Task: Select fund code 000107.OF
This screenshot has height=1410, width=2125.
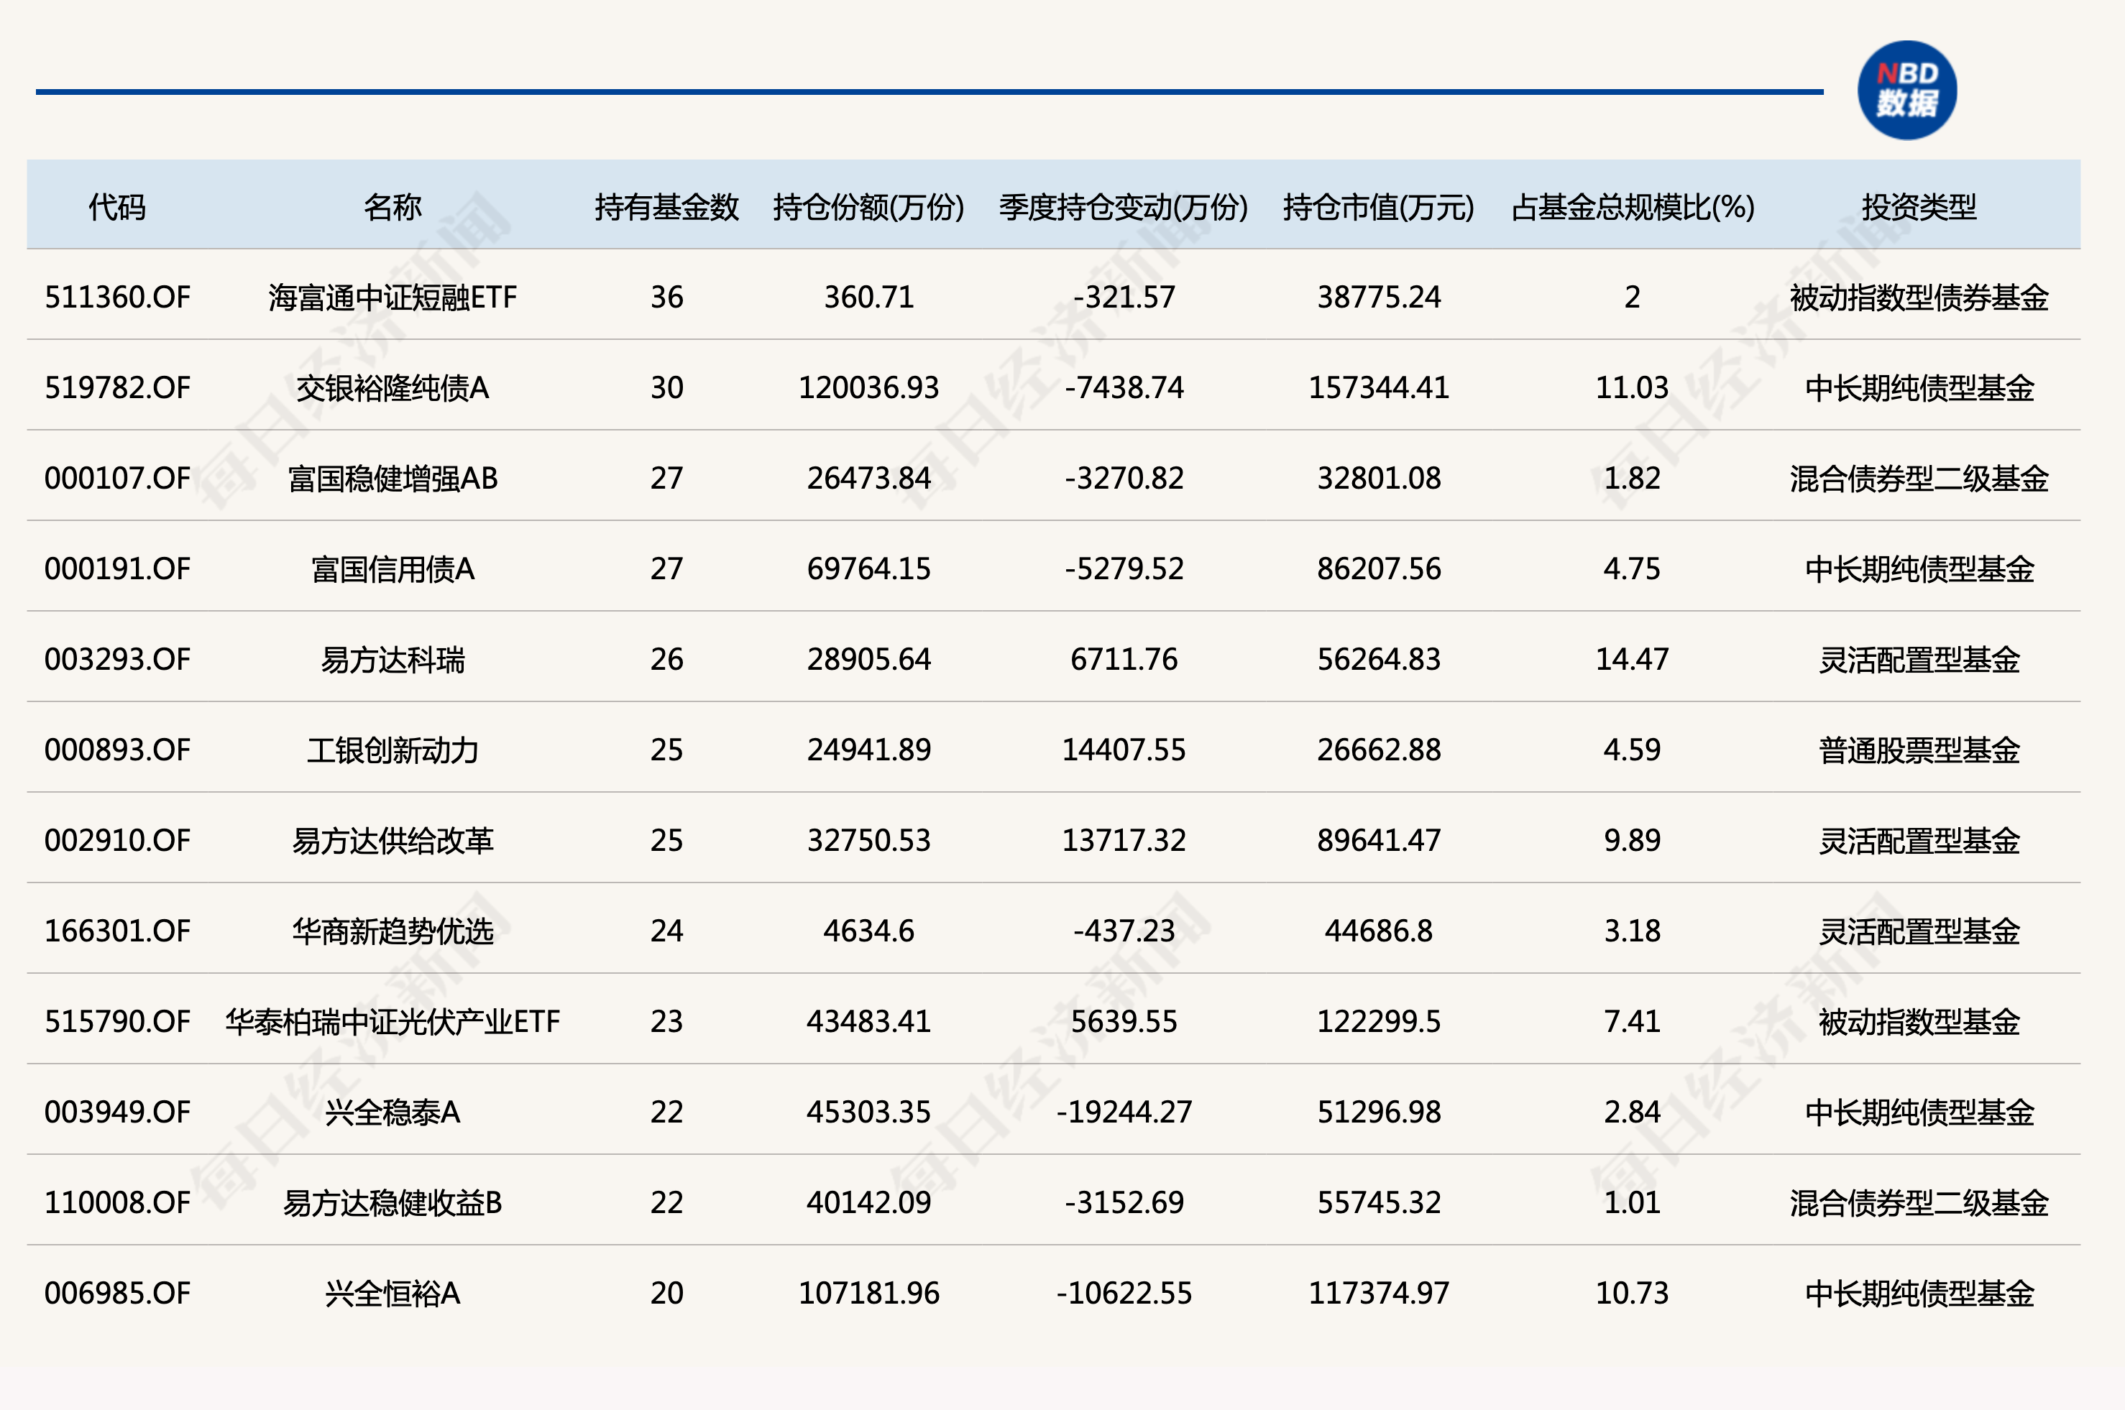Action: click(118, 479)
